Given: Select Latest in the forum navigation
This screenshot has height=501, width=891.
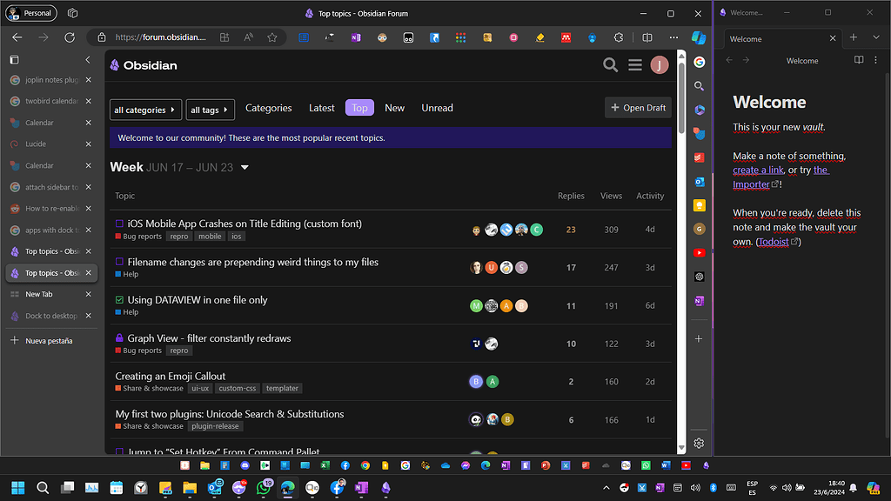Looking at the screenshot, I should 321,107.
